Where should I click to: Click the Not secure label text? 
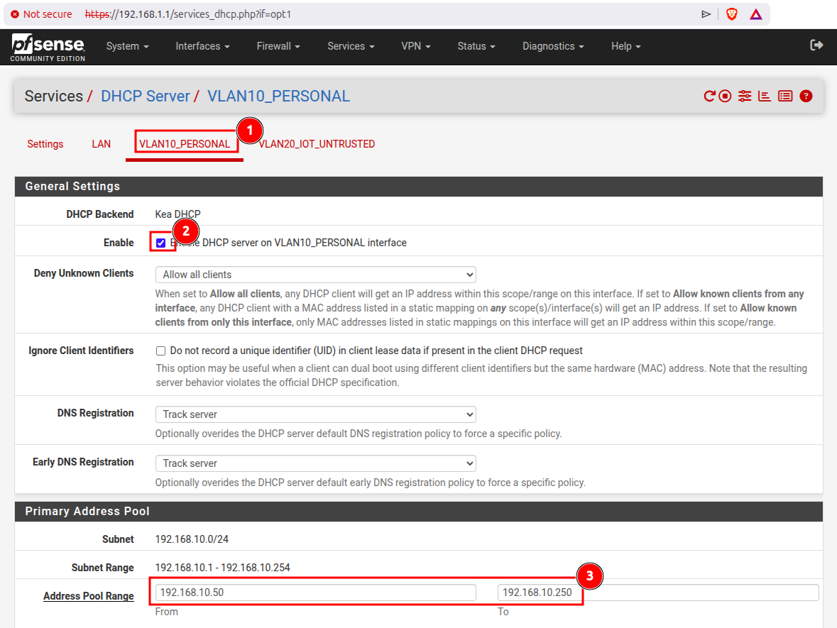[x=48, y=14]
